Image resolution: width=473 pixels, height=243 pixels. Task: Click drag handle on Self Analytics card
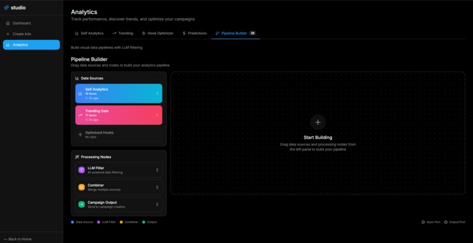click(157, 93)
